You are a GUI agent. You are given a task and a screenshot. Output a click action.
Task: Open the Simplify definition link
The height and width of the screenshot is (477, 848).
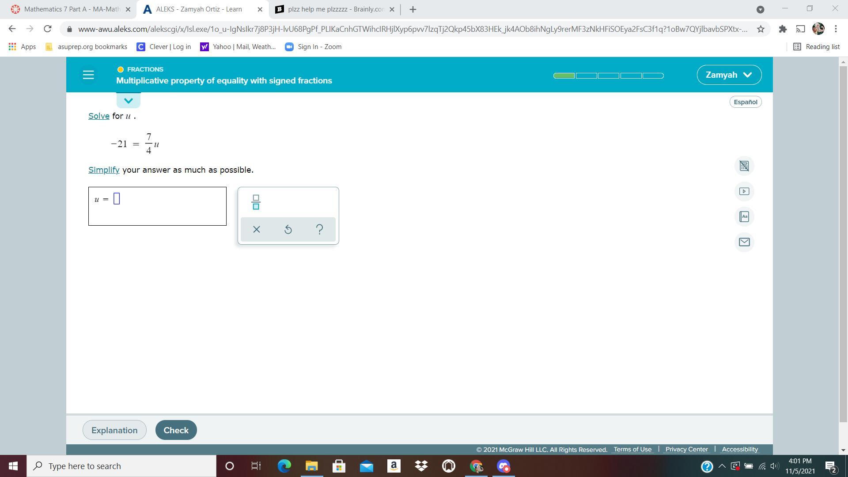[x=104, y=170]
